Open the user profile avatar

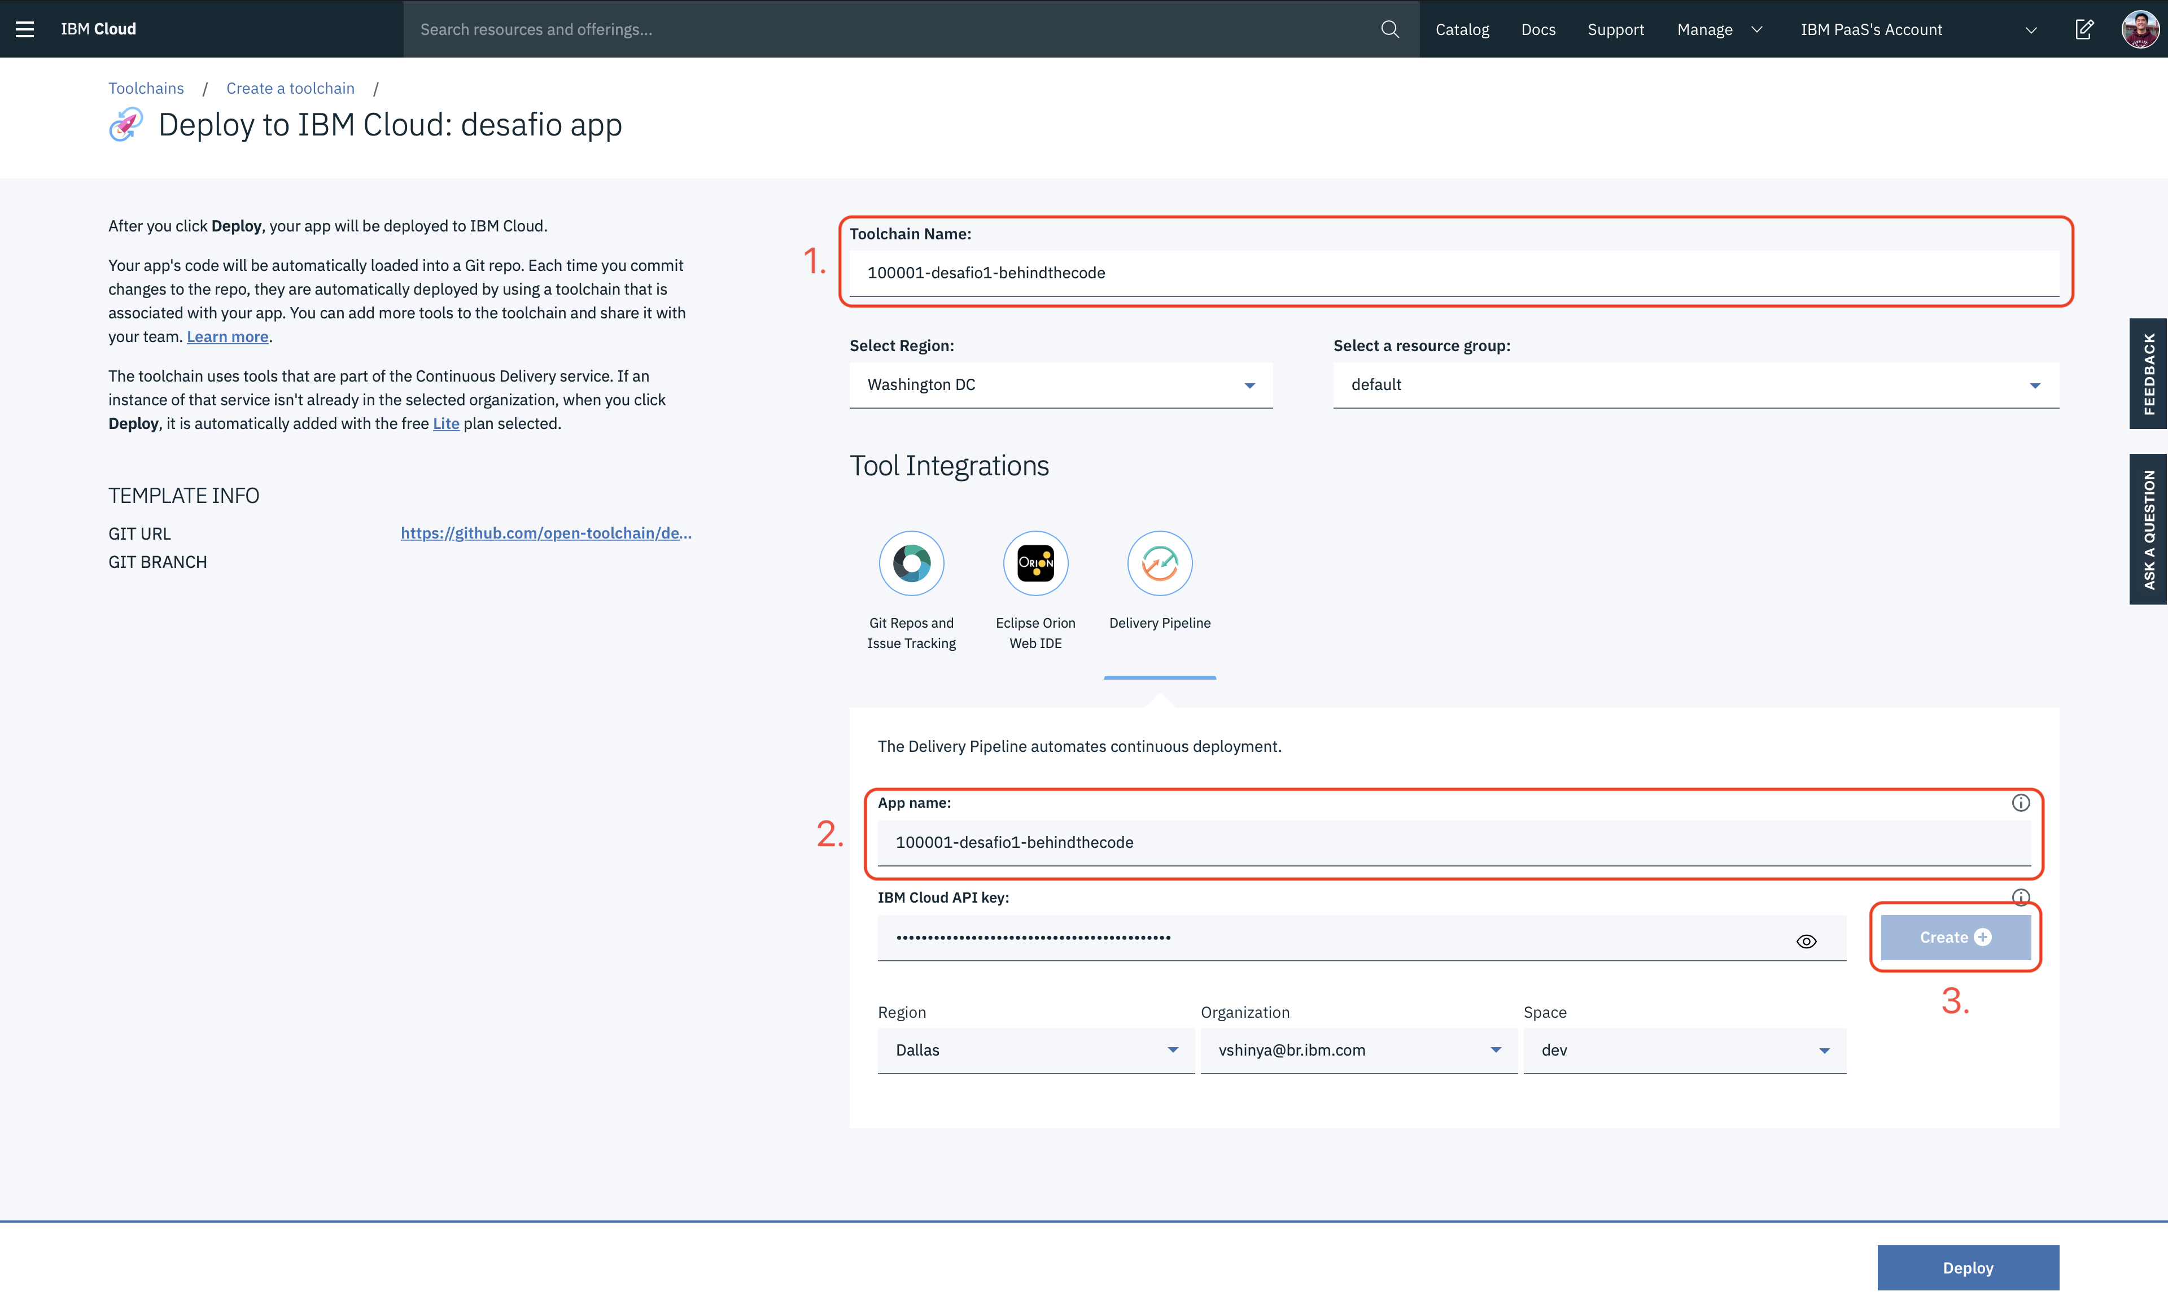click(2139, 29)
